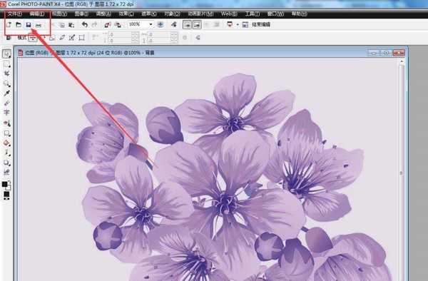Screen dimensions: 428x281
Task: Click the New document icon
Action: 9,25
